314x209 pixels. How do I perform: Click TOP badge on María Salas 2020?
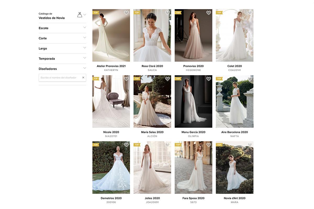click(137, 79)
